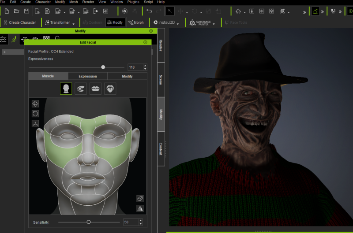Click the Sensitivity value field showing 50
Viewport: 353px width, 233px height.
point(131,222)
